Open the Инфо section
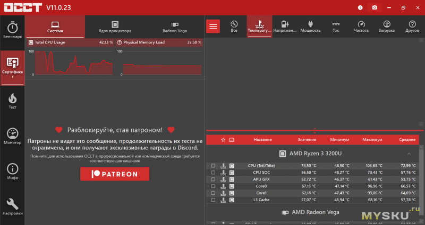Screen dimensions: 425x225 (x=12, y=172)
